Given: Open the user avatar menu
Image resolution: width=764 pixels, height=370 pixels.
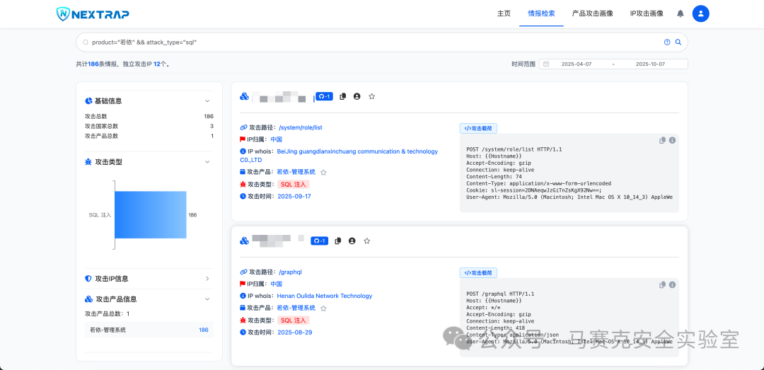Looking at the screenshot, I should (x=700, y=13).
